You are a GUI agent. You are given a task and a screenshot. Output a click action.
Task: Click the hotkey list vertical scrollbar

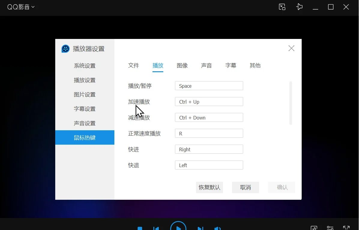[291, 103]
